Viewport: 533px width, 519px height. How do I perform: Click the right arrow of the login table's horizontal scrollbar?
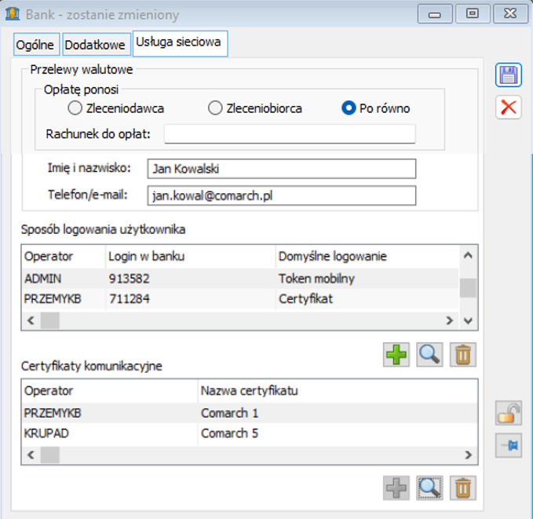click(x=449, y=320)
